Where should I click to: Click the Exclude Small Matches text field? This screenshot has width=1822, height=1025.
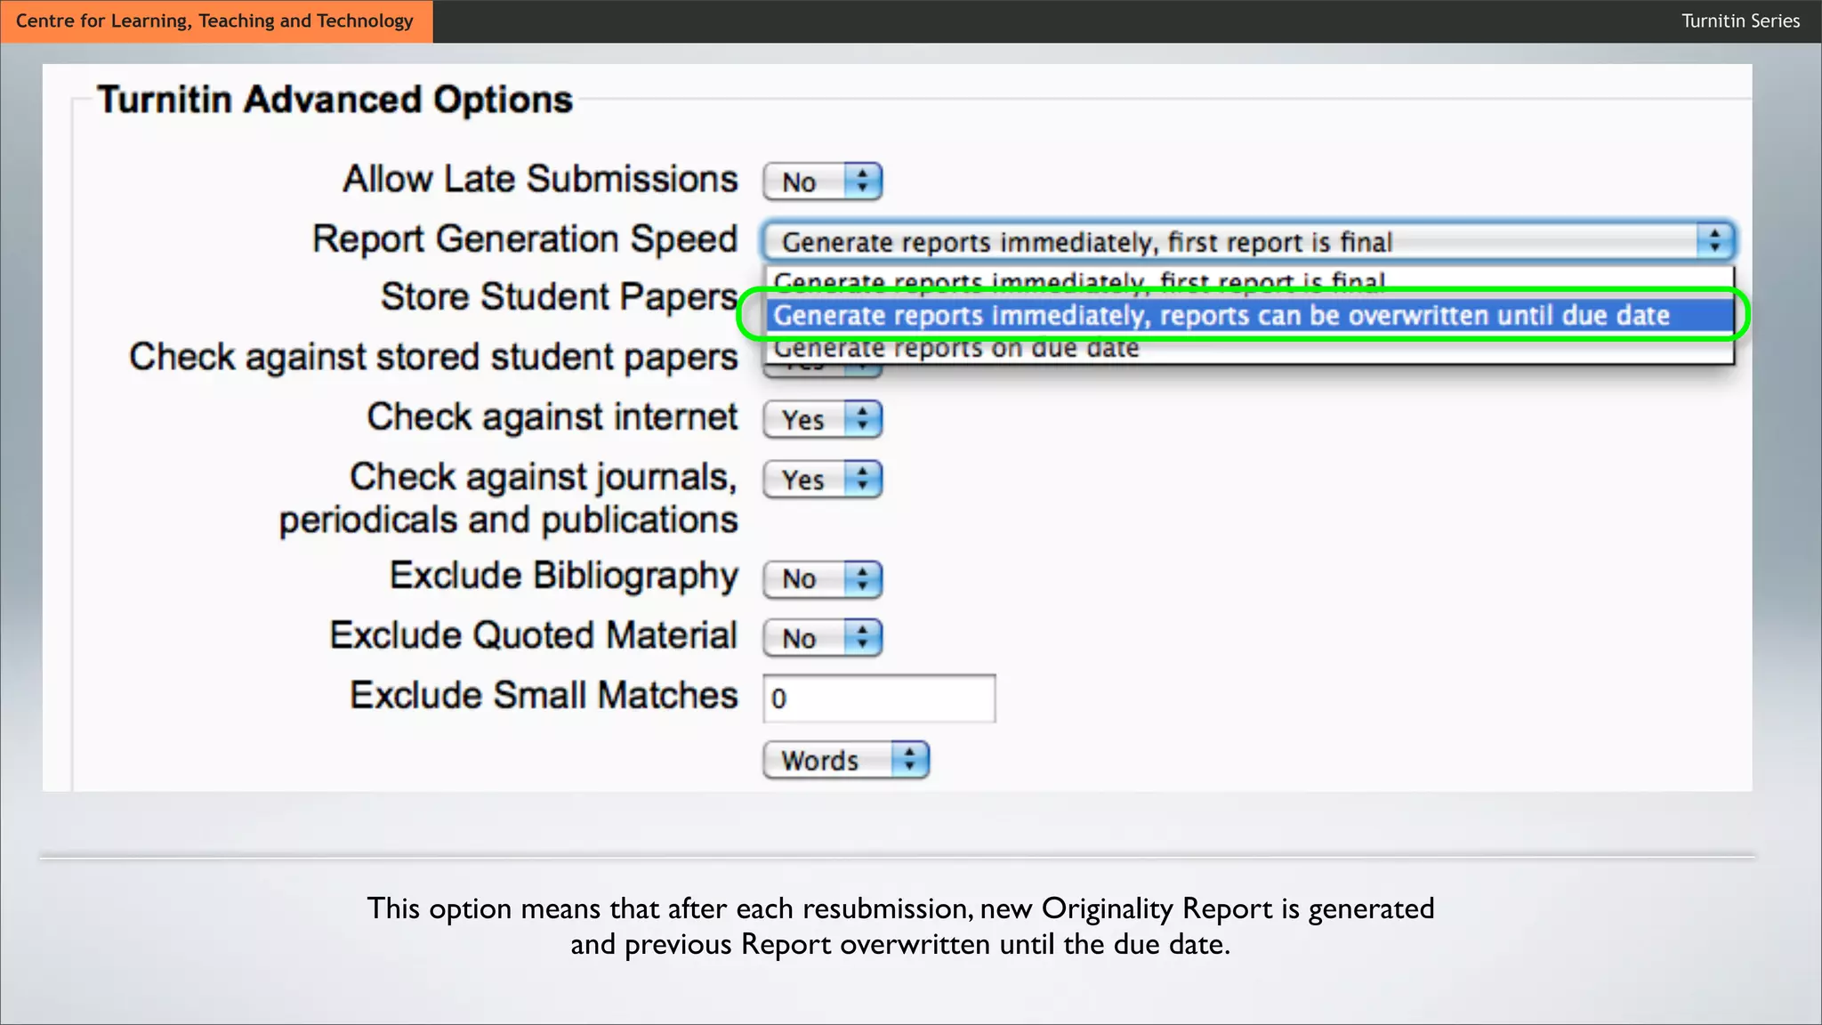[879, 698]
